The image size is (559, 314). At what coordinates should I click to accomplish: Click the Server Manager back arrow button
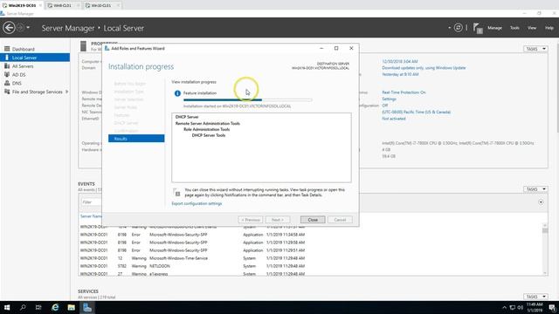pyautogui.click(x=9, y=28)
